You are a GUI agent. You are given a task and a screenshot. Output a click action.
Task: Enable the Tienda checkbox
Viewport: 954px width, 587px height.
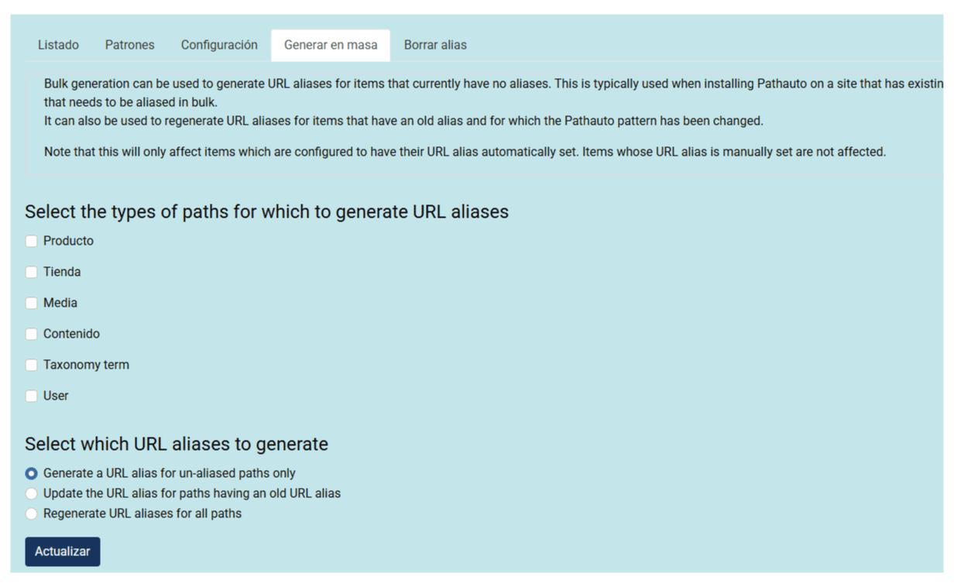tap(31, 272)
